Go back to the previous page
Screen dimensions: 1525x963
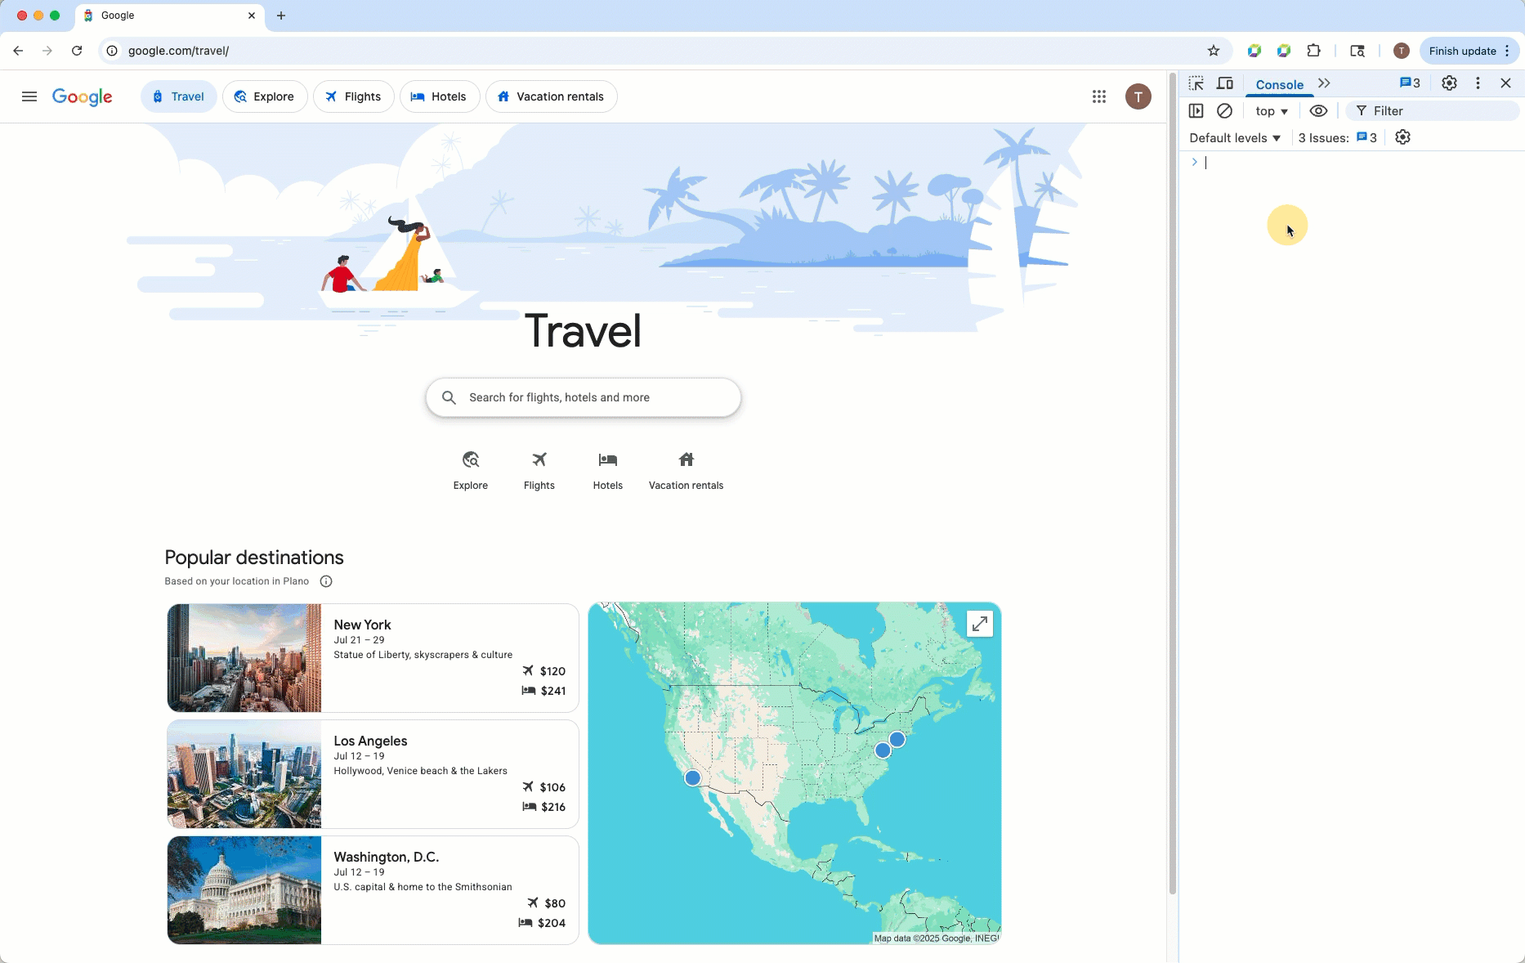pos(18,51)
